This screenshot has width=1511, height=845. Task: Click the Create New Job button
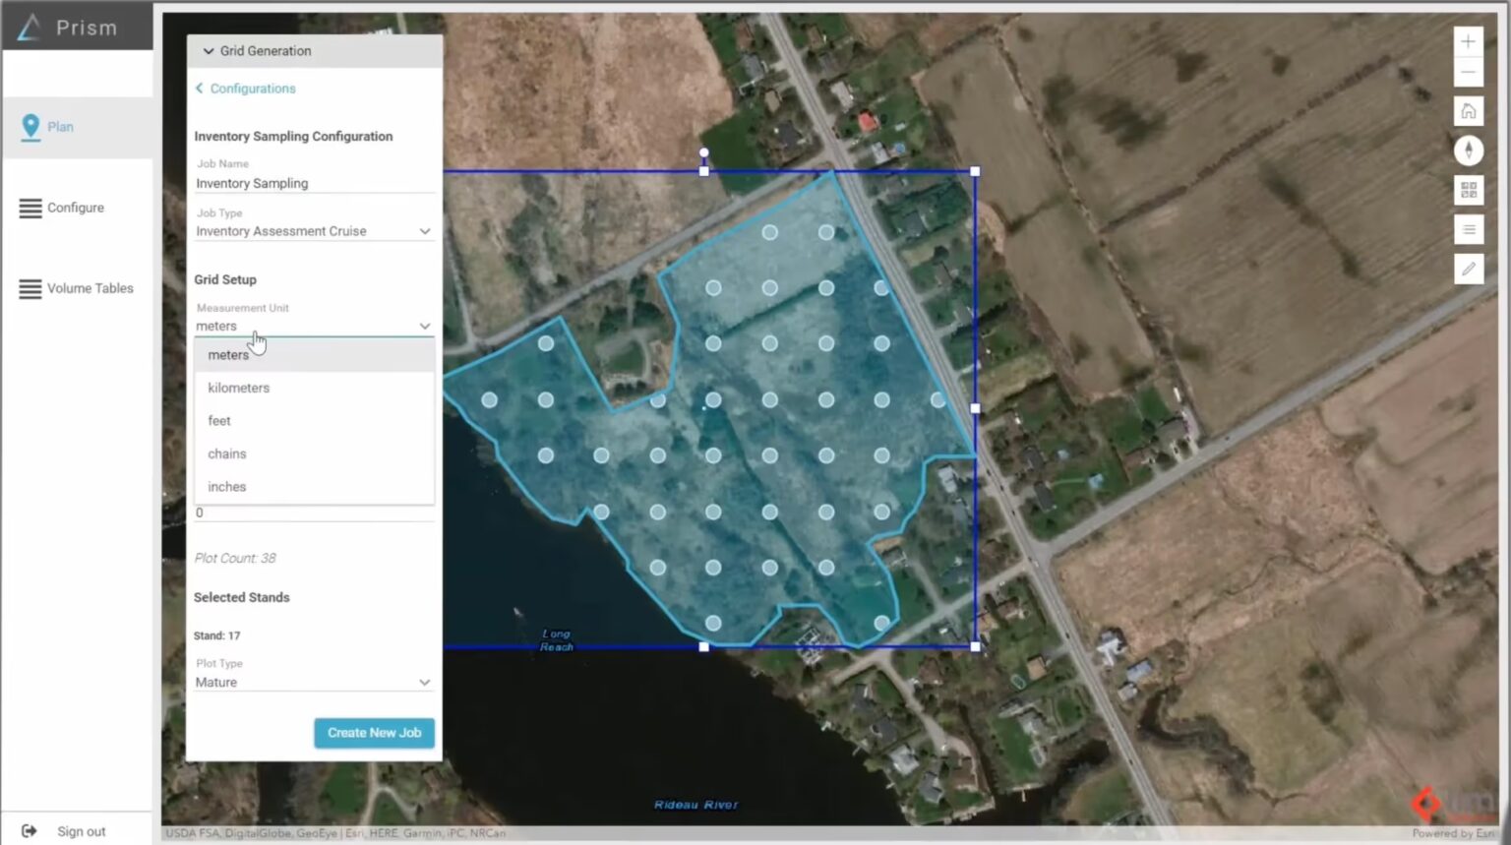click(x=374, y=733)
